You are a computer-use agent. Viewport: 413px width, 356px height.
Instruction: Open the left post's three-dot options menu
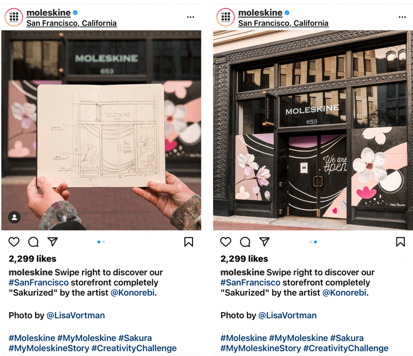click(190, 17)
